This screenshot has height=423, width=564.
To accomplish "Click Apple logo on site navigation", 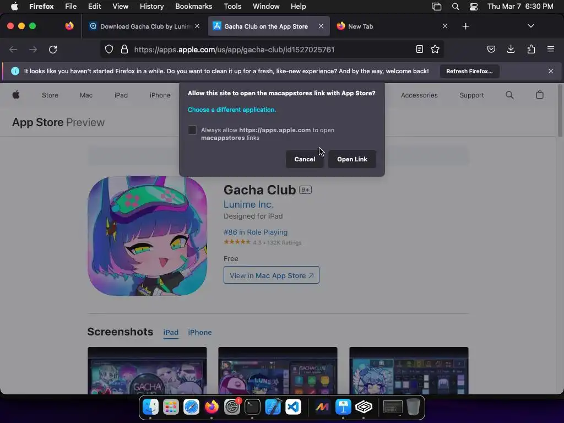I will (x=16, y=95).
